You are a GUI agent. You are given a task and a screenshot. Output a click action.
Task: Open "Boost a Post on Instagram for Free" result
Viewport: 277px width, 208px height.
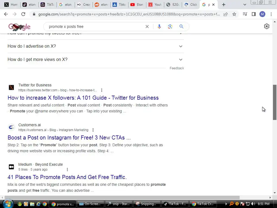click(69, 138)
